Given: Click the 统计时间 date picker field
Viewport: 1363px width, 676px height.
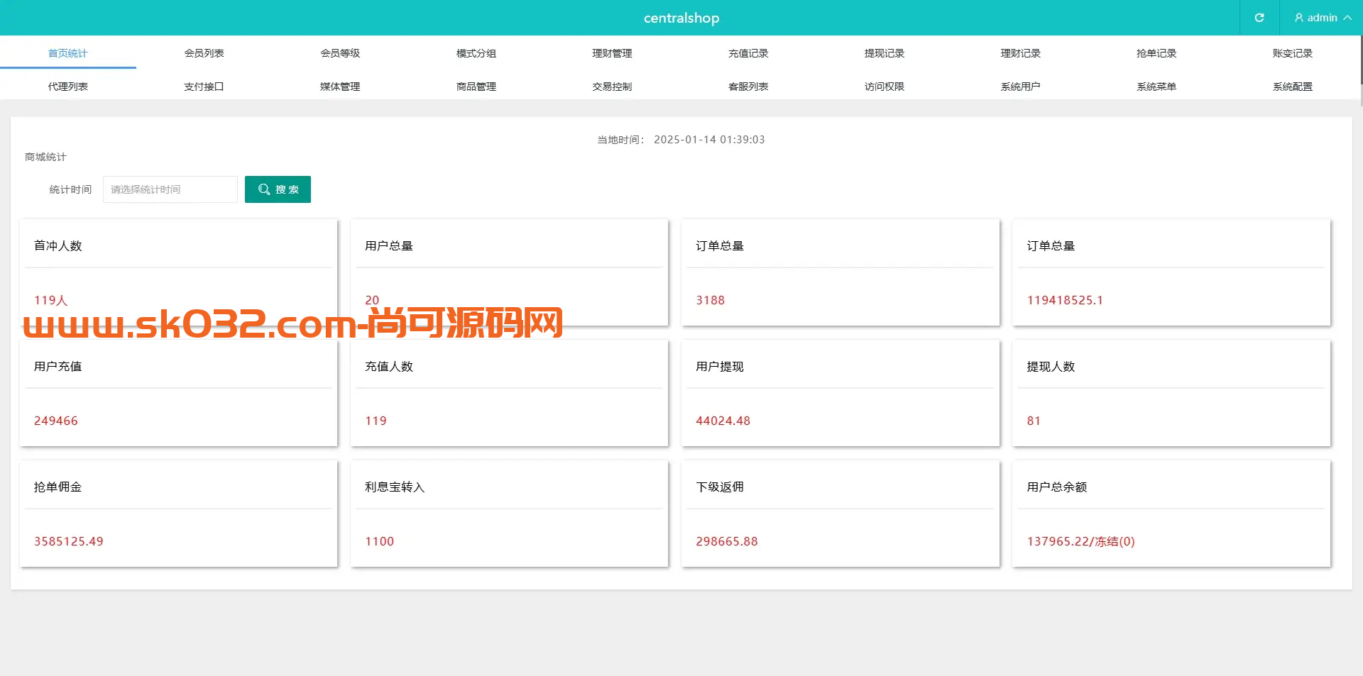Looking at the screenshot, I should click(170, 189).
